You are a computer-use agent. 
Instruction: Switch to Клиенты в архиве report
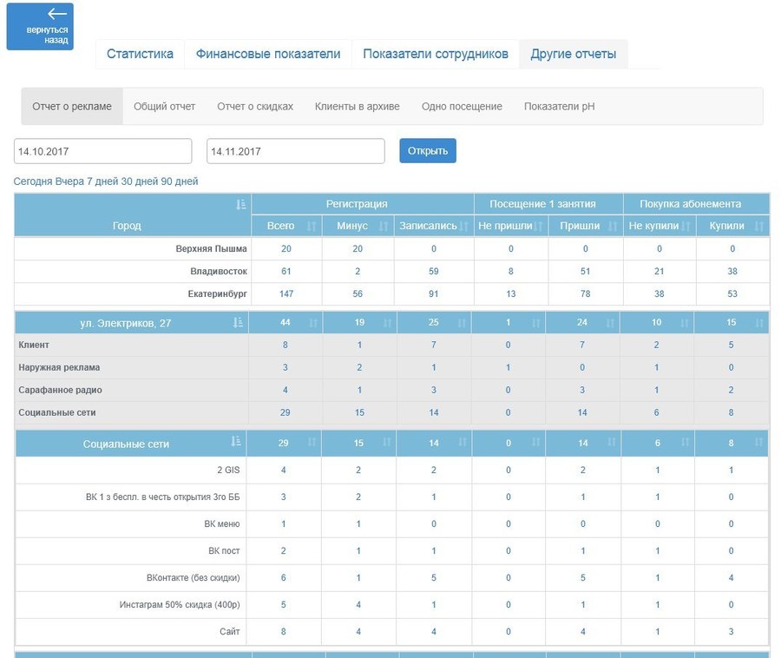click(x=358, y=106)
